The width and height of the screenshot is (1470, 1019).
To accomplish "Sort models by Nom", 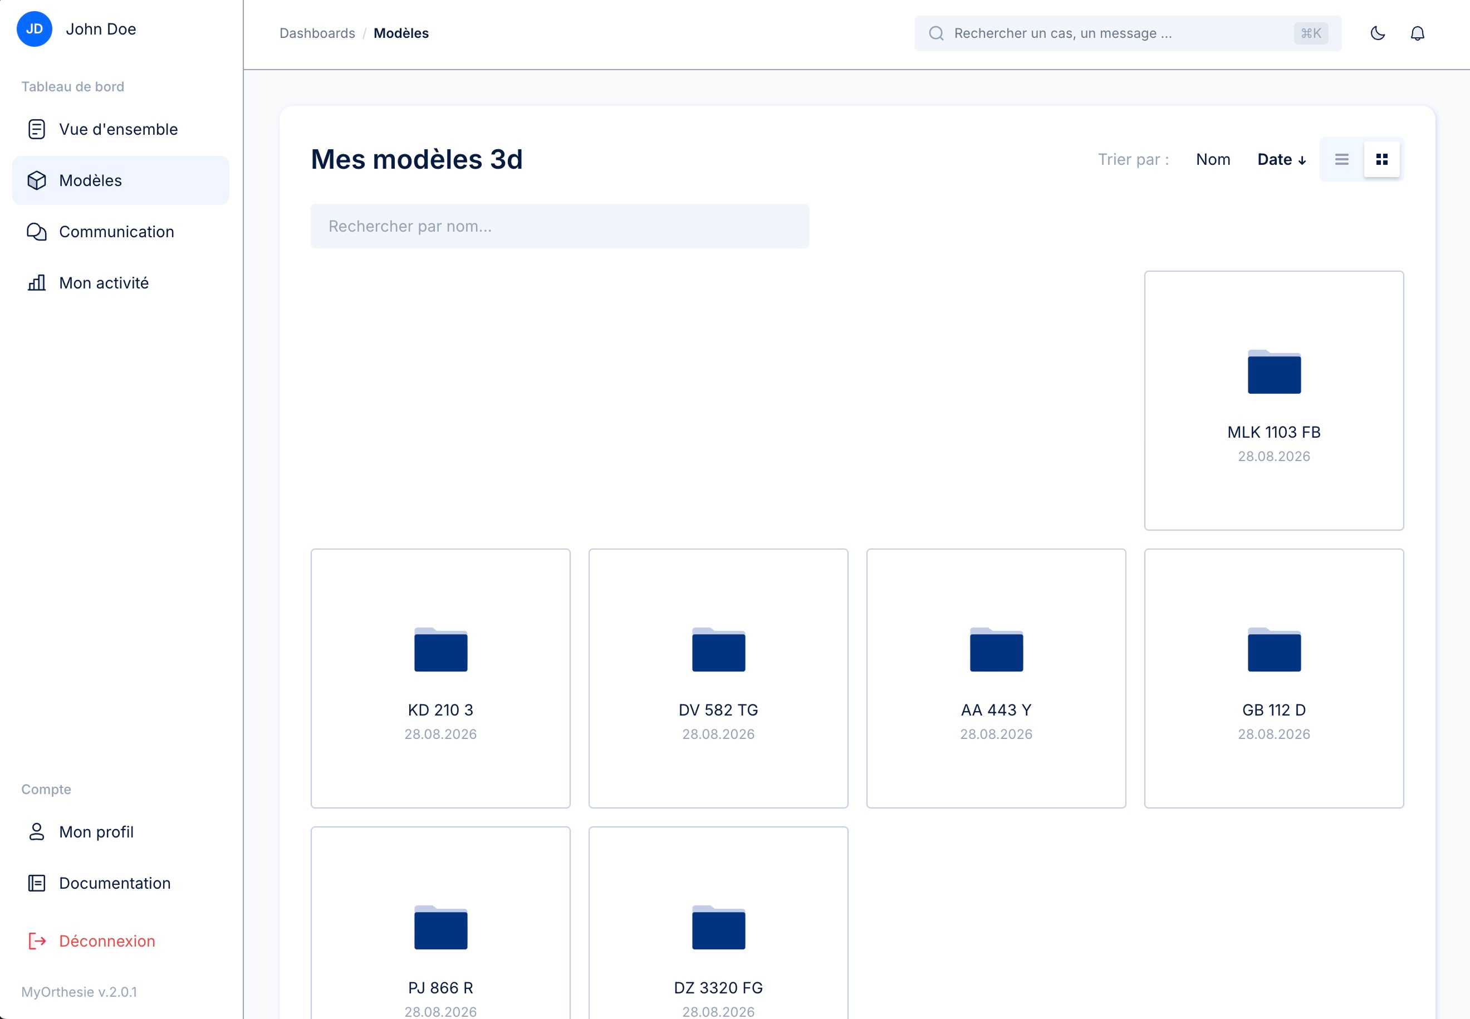I will (x=1213, y=160).
